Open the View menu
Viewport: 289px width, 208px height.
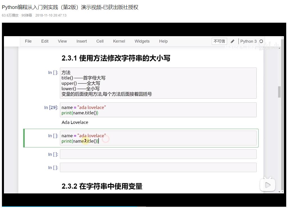62,41
